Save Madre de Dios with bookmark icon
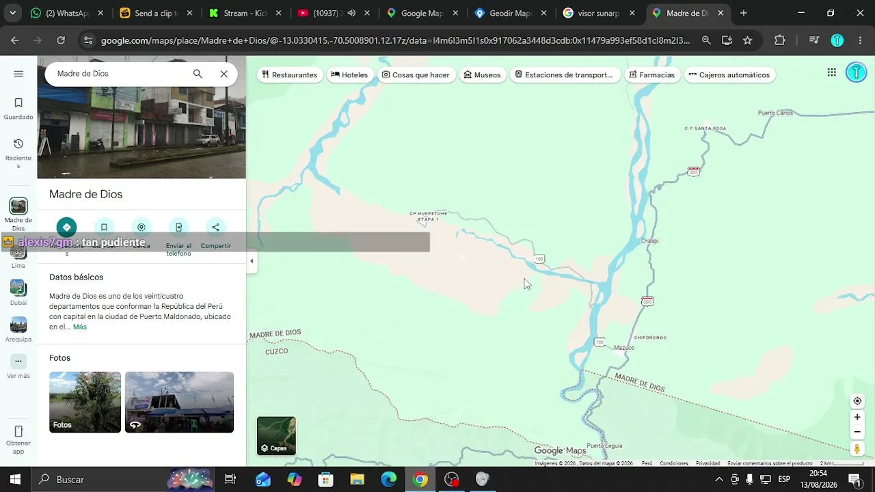 [104, 227]
